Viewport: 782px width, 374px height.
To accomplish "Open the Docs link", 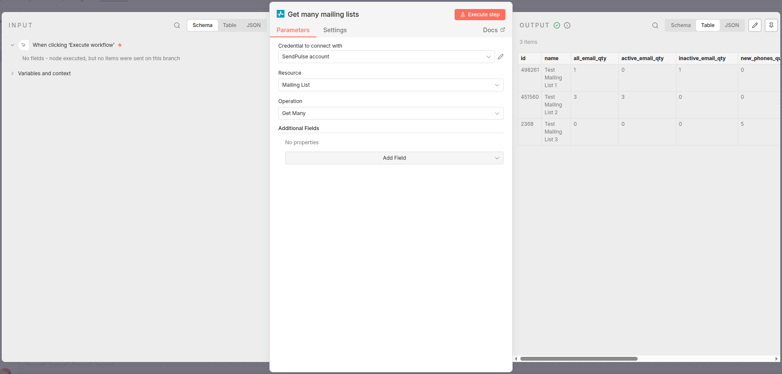I will click(x=494, y=30).
